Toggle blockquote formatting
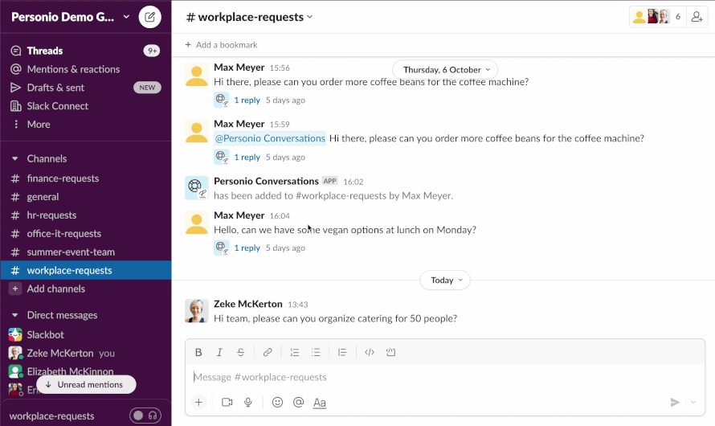Screen dimensions: 715x426 [x=342, y=352]
